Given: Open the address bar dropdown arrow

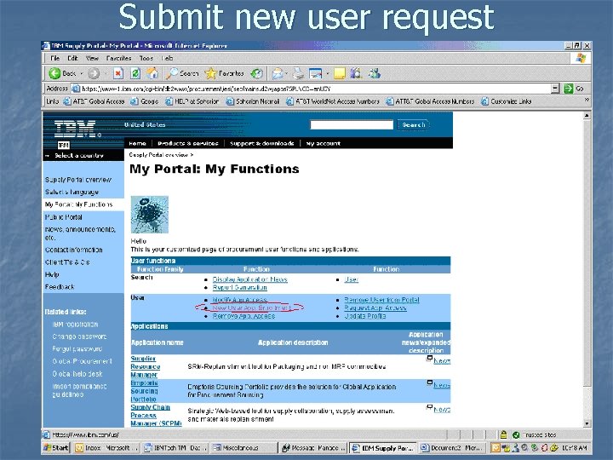Looking at the screenshot, I should (555, 89).
